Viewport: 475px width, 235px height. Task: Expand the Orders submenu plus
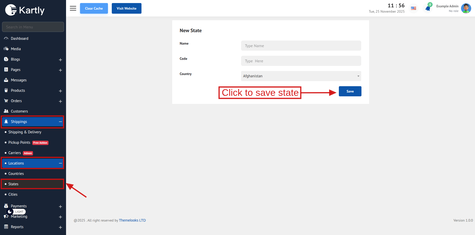(x=60, y=101)
